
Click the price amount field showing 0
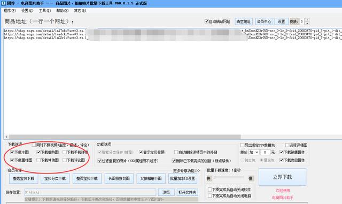click(265, 152)
